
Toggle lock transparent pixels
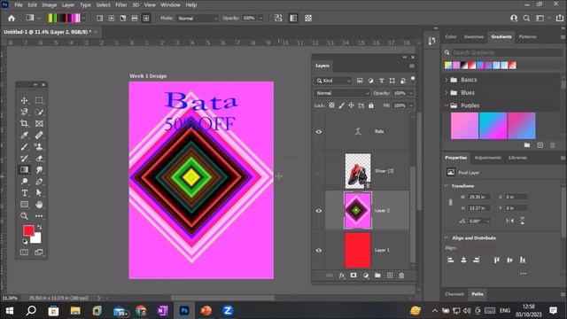tap(331, 105)
